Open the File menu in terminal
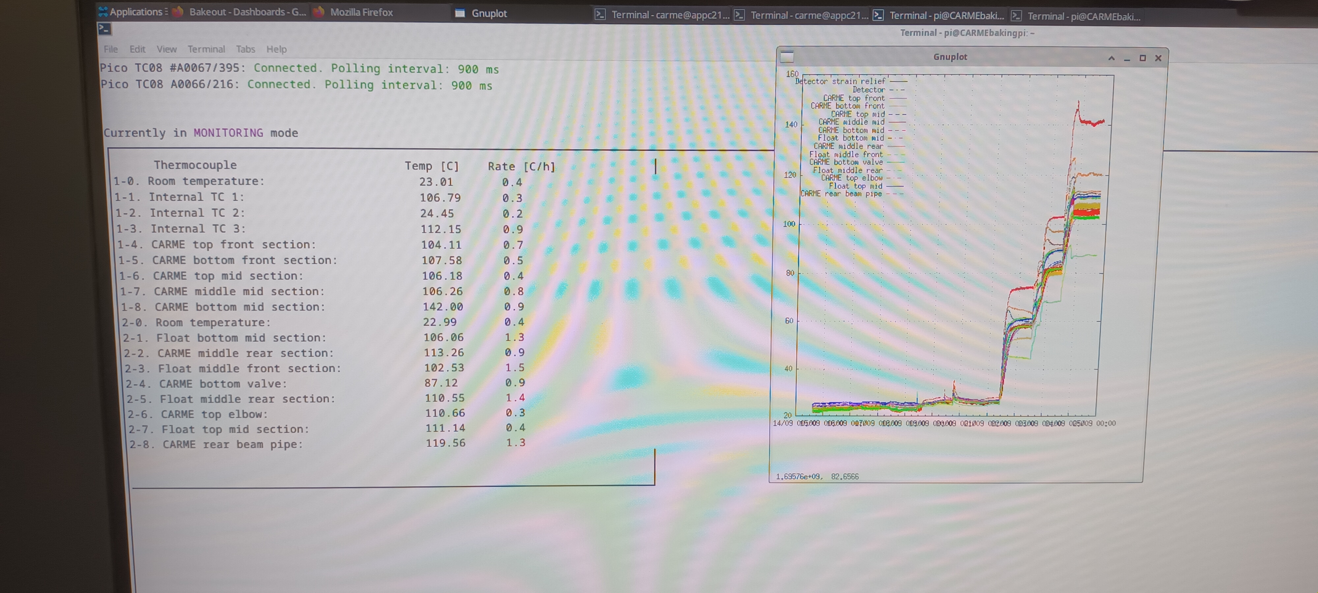Screen dimensions: 1318x593 click(x=110, y=49)
